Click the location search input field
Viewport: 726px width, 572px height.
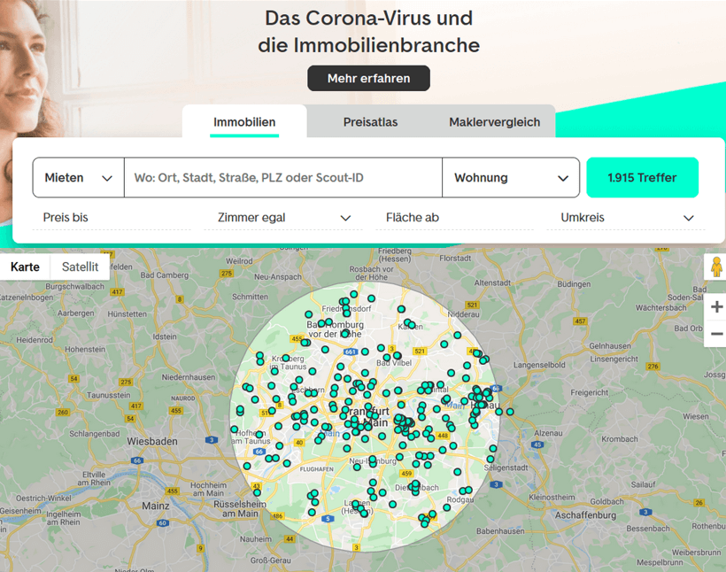[x=283, y=177]
